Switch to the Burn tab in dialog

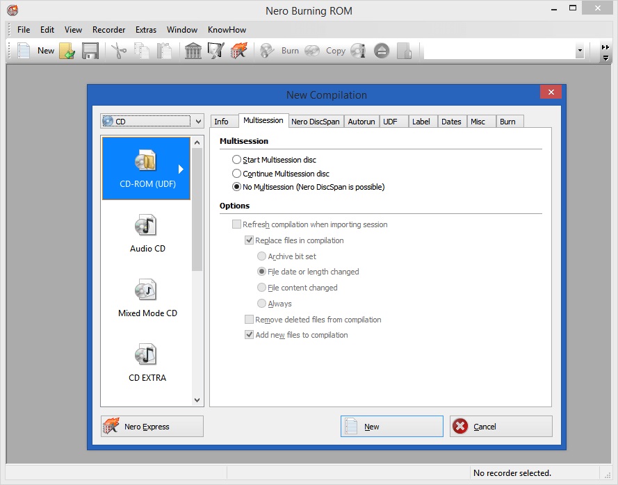[x=510, y=122]
